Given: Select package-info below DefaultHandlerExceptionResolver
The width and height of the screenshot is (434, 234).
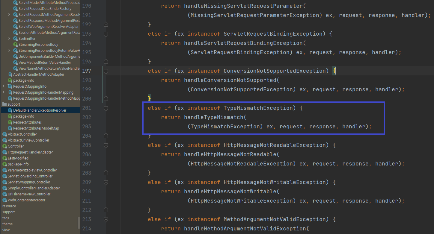Looking at the screenshot, I should [x=24, y=116].
